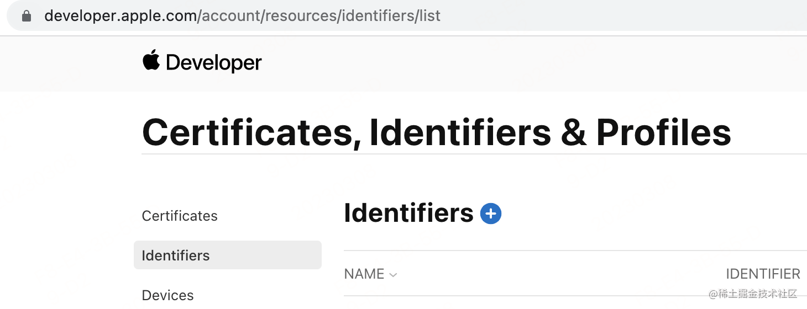Go to Devices in the sidebar

click(x=167, y=295)
